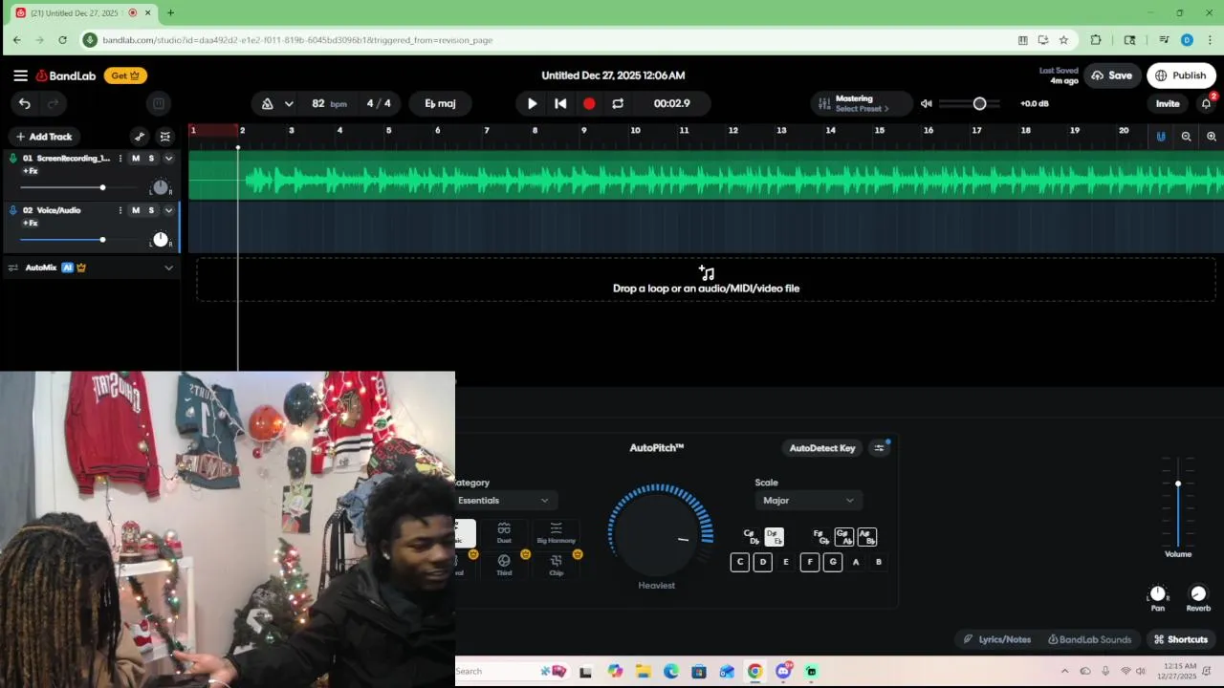Expand track 01 ScreenRecording chevron
1224x688 pixels.
pos(168,158)
